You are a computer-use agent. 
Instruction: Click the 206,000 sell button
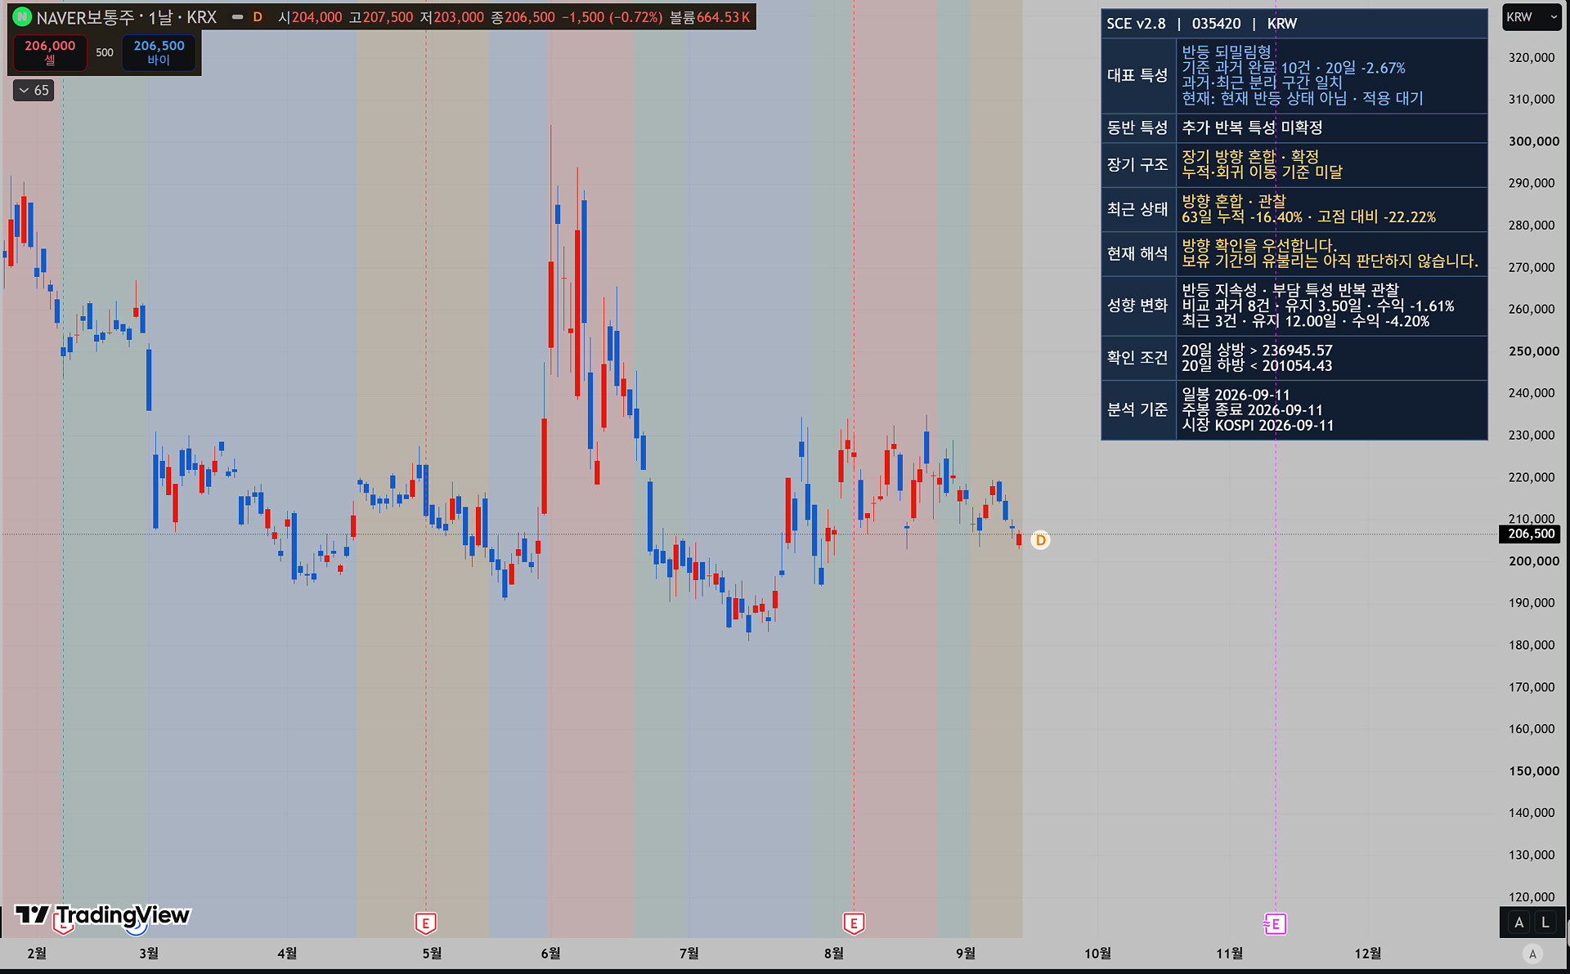[x=50, y=52]
